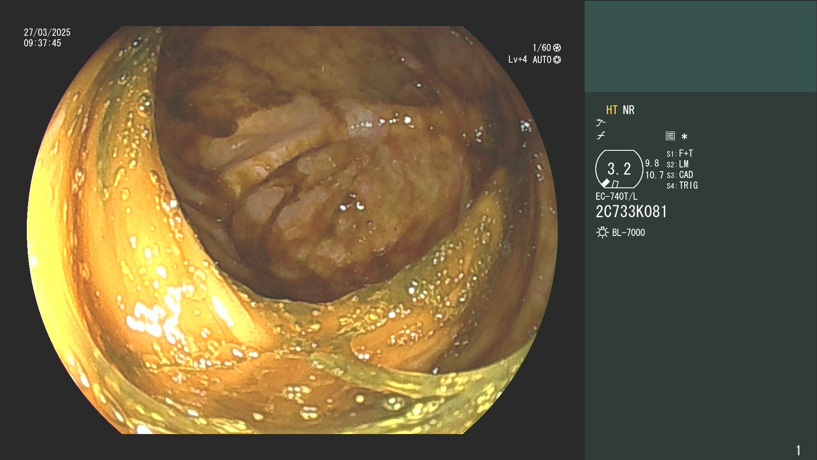
Task: Click the BL-7000 light source label
Action: (628, 233)
